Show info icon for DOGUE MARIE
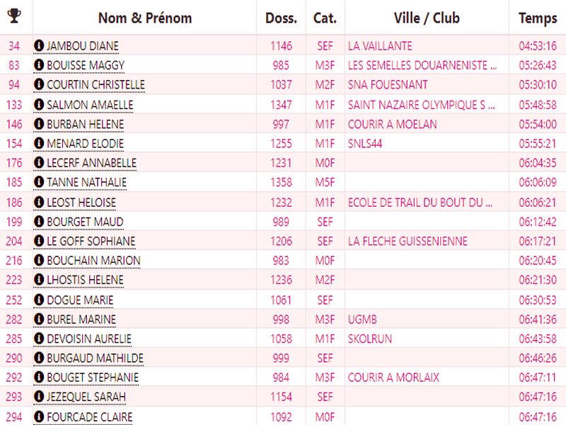This screenshot has width=566, height=425. [x=39, y=300]
